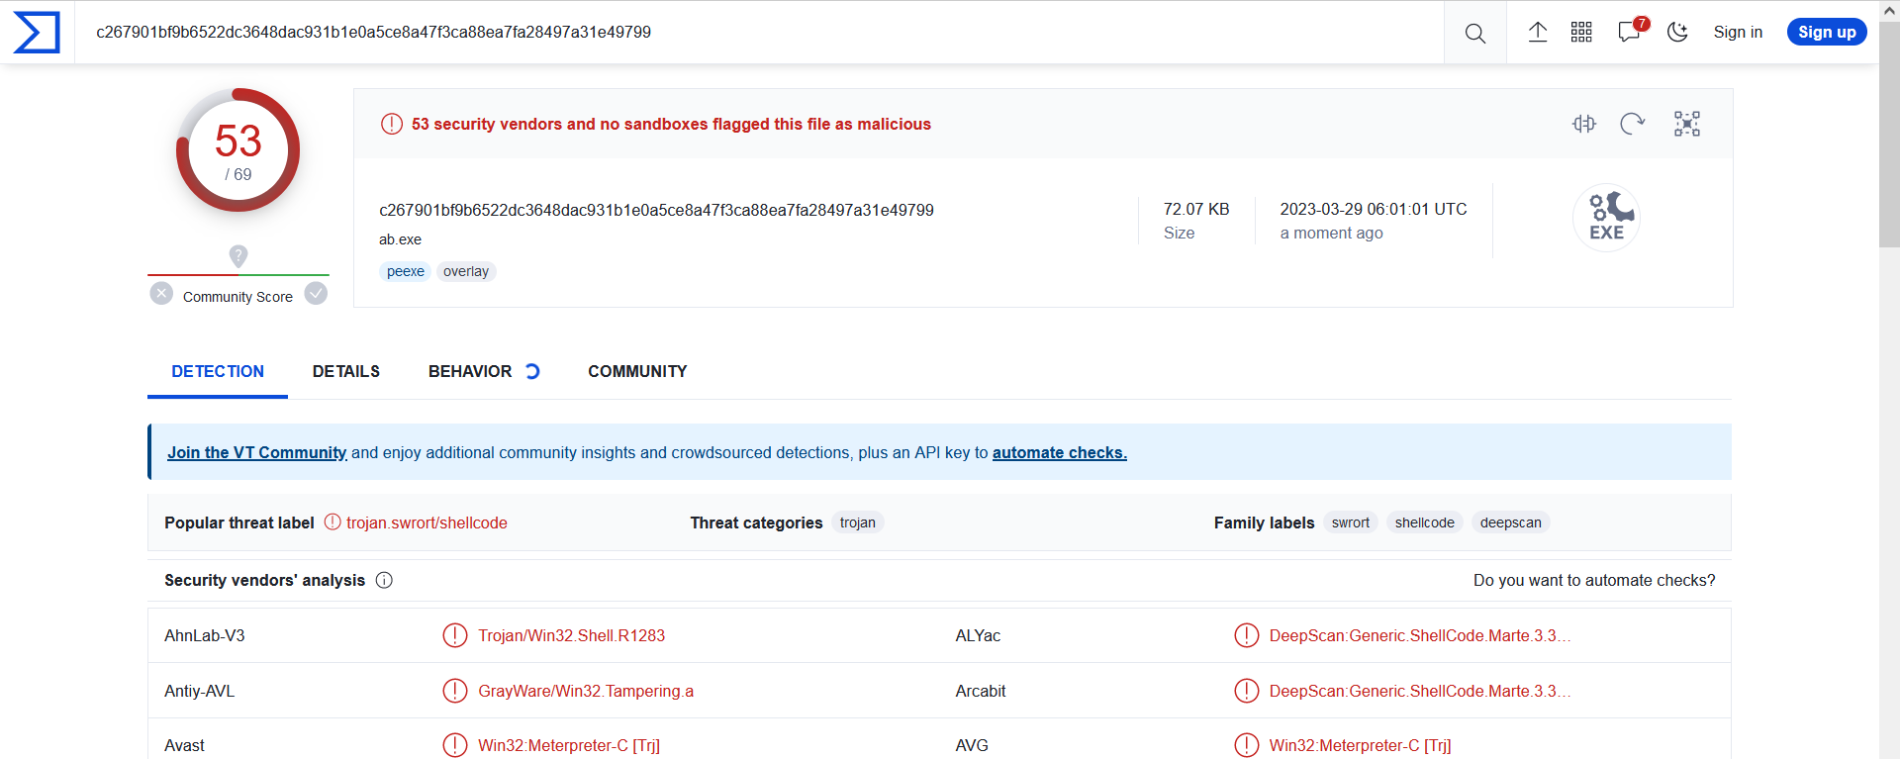Open the file relations graph icon

pos(1686,124)
